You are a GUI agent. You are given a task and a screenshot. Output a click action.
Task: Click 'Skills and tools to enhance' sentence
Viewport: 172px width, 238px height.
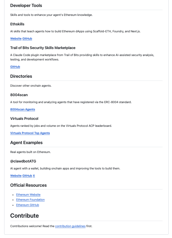(51, 15)
